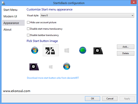Screen dimensions: 138x104
Task: Click the Apply button
Action: click(127, 99)
